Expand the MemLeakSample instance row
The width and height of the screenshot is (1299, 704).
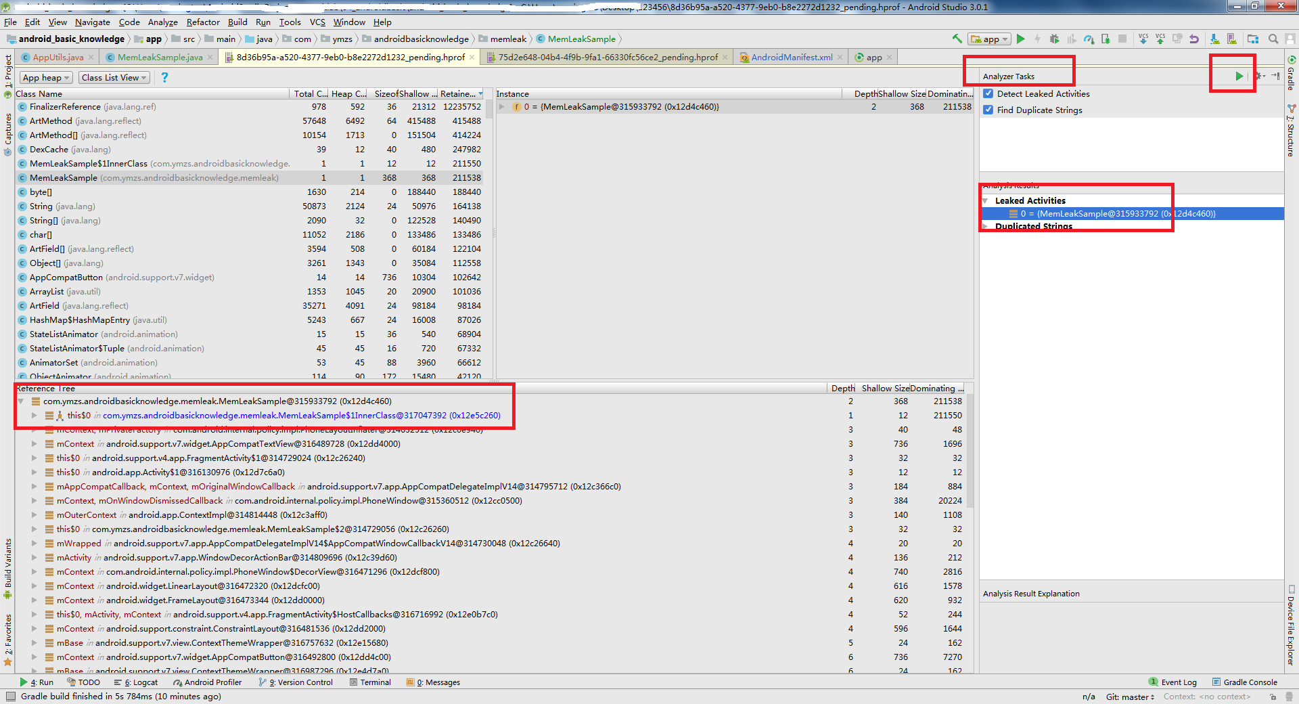click(x=502, y=107)
